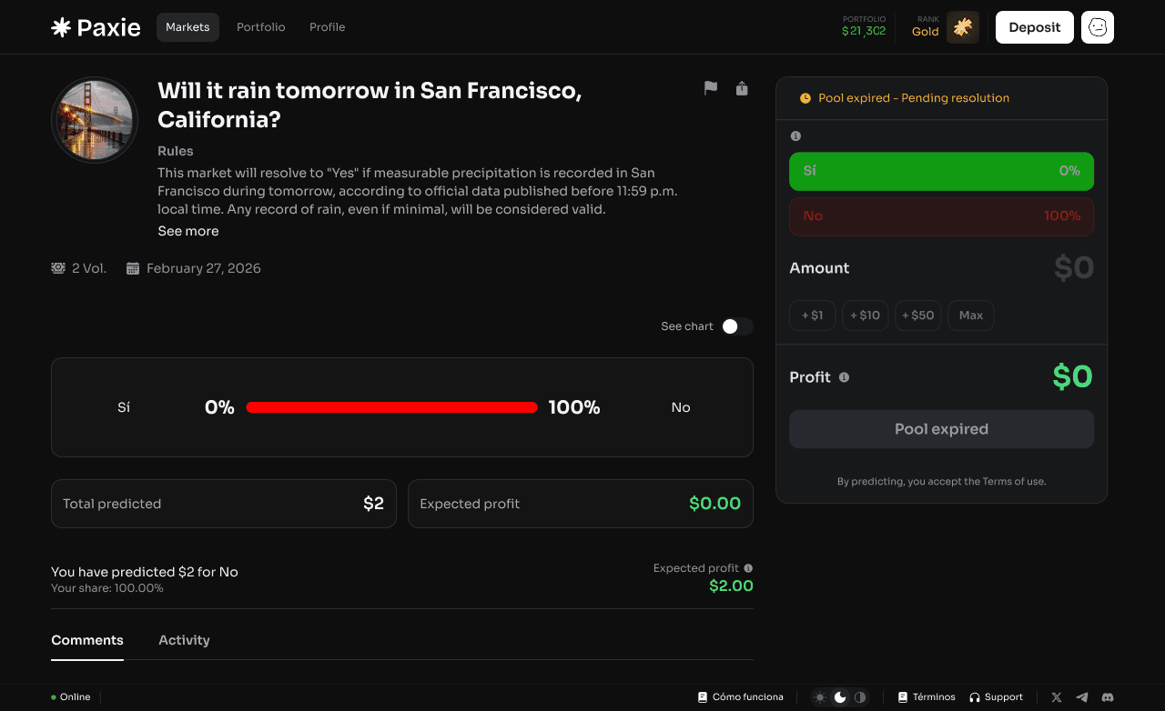Open Support from the footer
Image resolution: width=1165 pixels, height=711 pixels.
coord(996,697)
